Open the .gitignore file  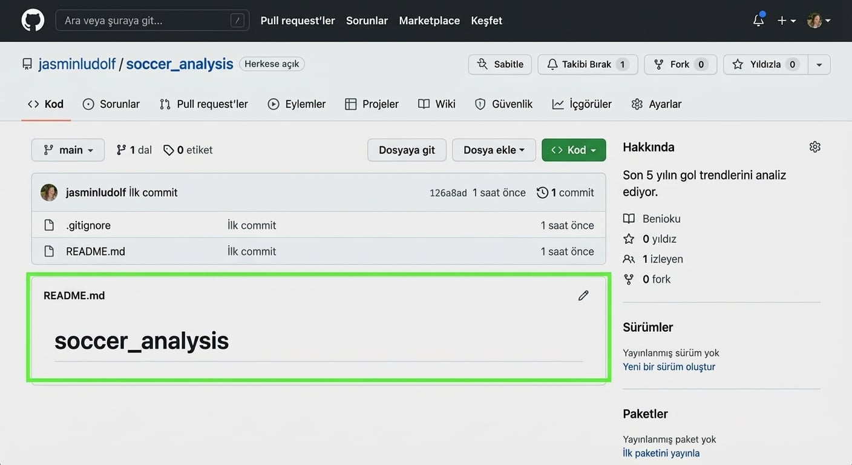click(x=88, y=225)
